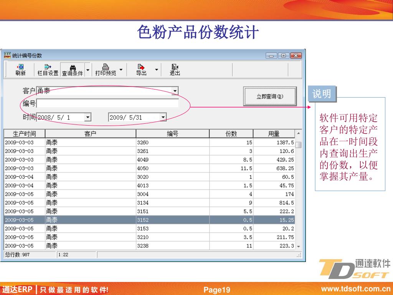Open the start date 2008/5/1 picker
The height and width of the screenshot is (295, 393).
(88, 117)
